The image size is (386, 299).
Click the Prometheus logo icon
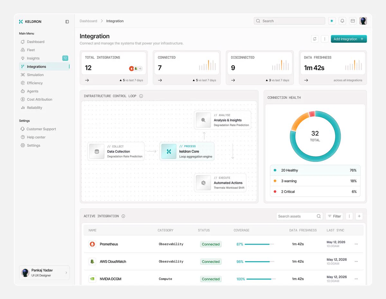click(92, 244)
